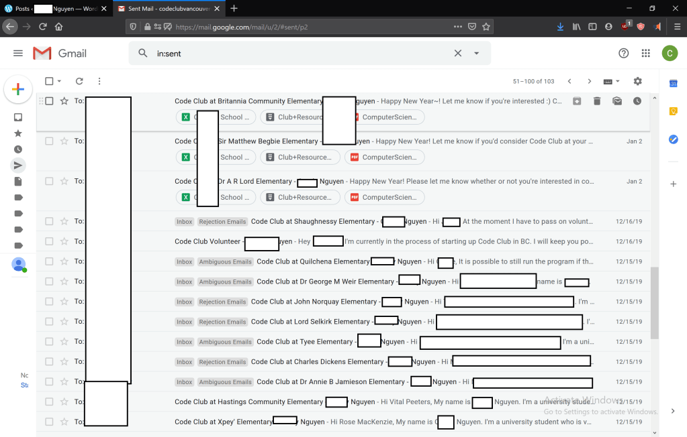The height and width of the screenshot is (437, 687).
Task: Open the Starred folder in sidebar
Action: click(x=18, y=133)
